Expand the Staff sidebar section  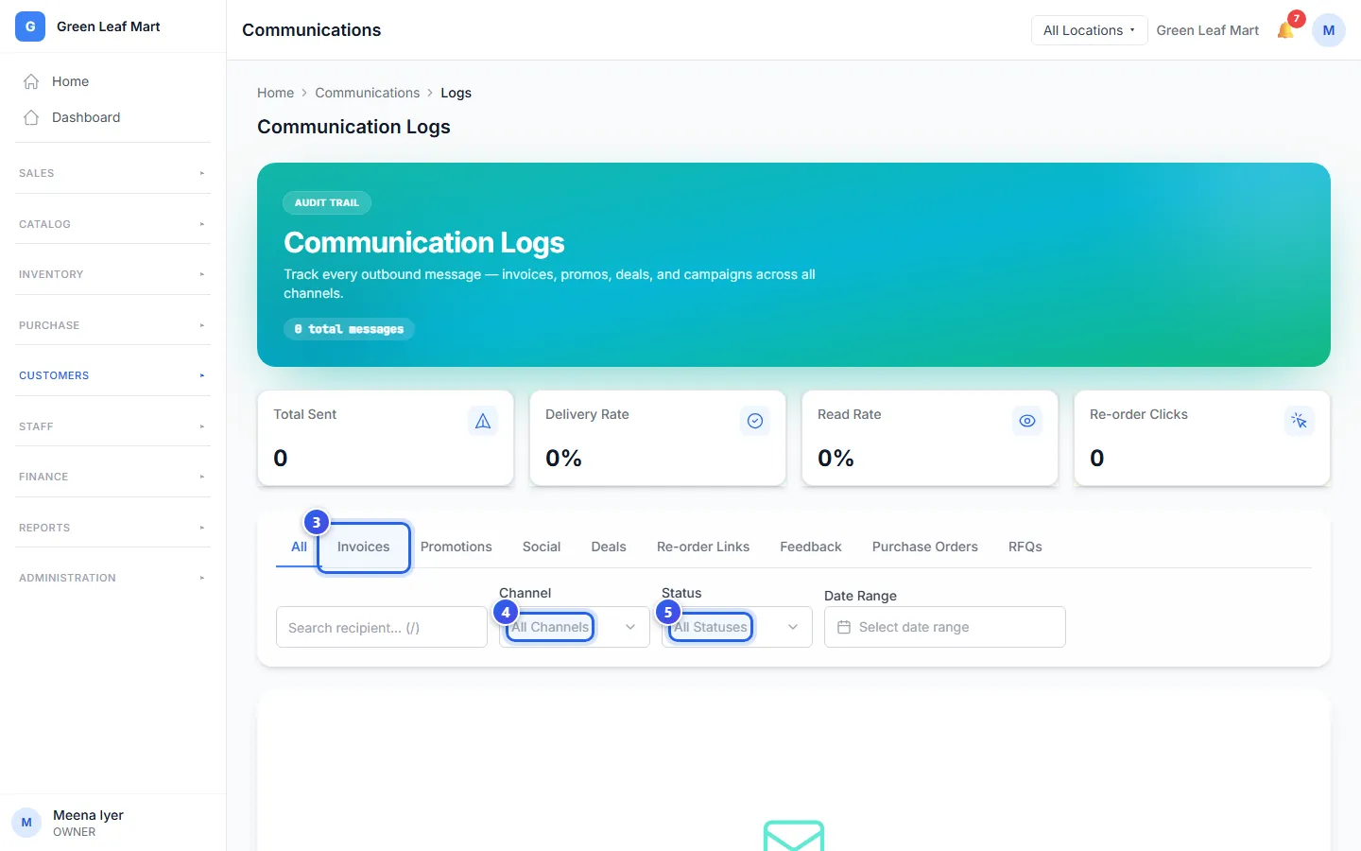(x=112, y=426)
